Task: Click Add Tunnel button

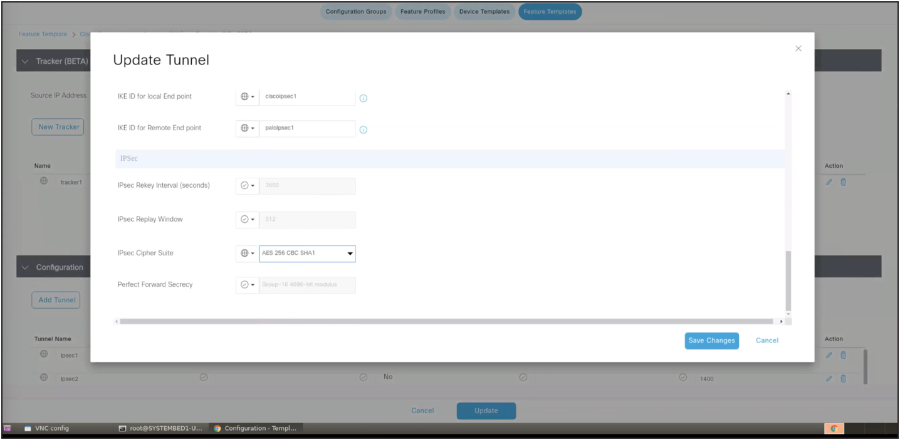Action: click(57, 300)
